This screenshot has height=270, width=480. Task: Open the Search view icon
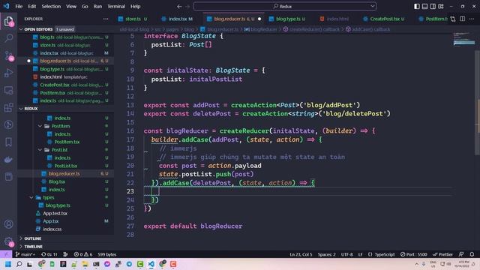point(8,38)
